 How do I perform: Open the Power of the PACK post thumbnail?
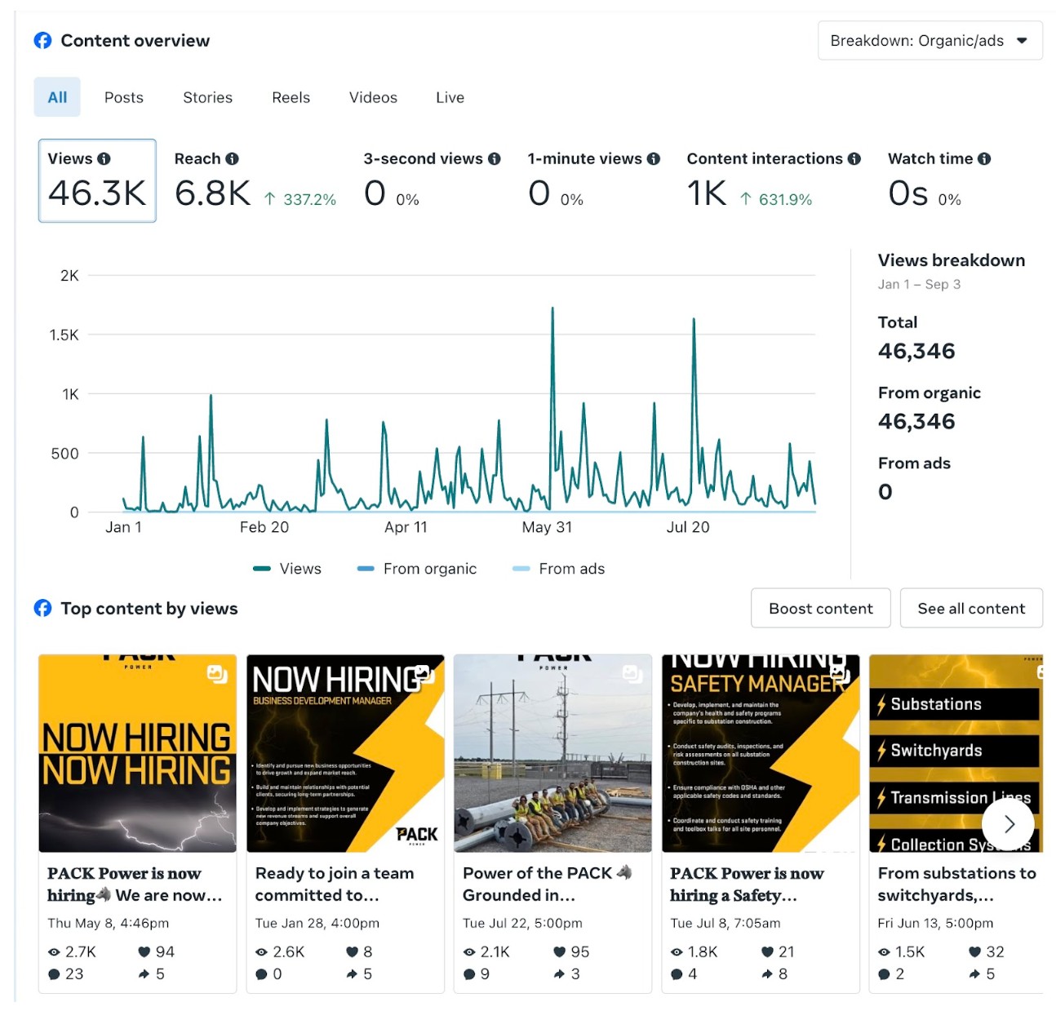pos(552,753)
